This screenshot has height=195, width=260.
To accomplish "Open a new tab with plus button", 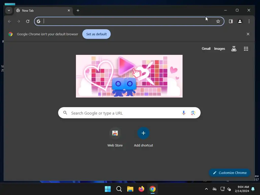I will (78, 10).
